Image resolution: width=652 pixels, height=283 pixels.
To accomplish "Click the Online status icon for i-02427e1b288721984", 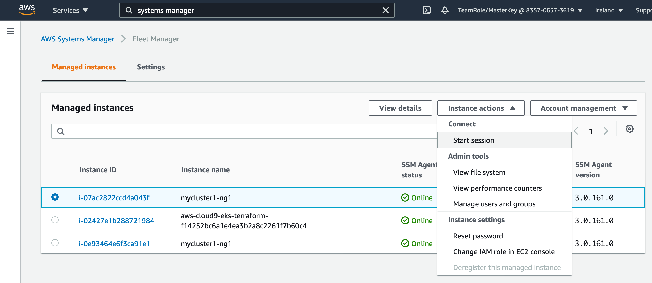I will (x=405, y=220).
